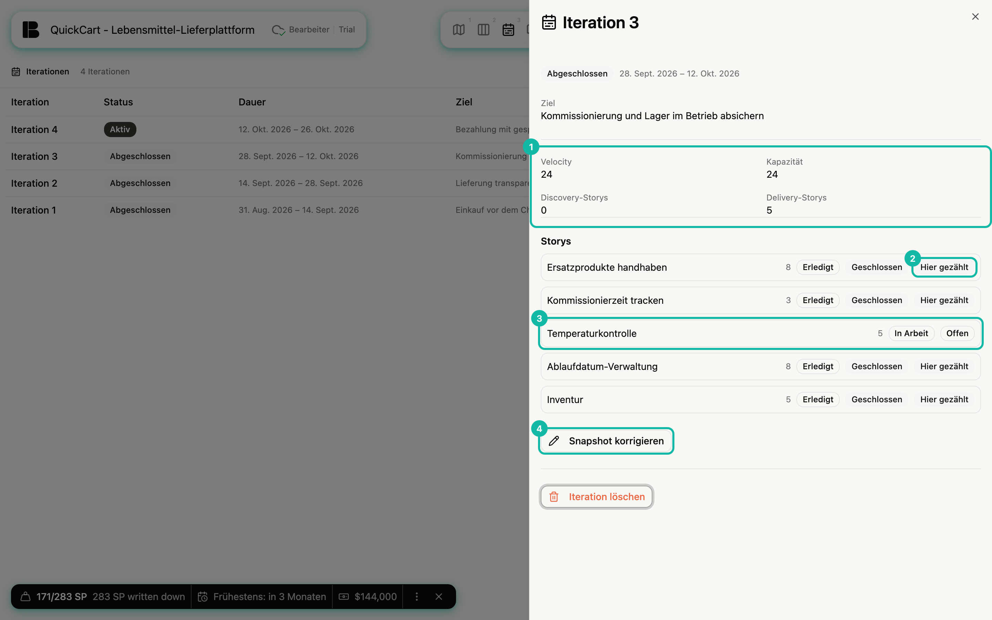
Task: Click Offen tag on Temperaturkontrolle
Action: click(957, 333)
